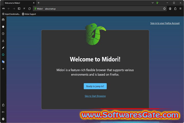
Task: Minimize the browser window
Action: point(167,3)
